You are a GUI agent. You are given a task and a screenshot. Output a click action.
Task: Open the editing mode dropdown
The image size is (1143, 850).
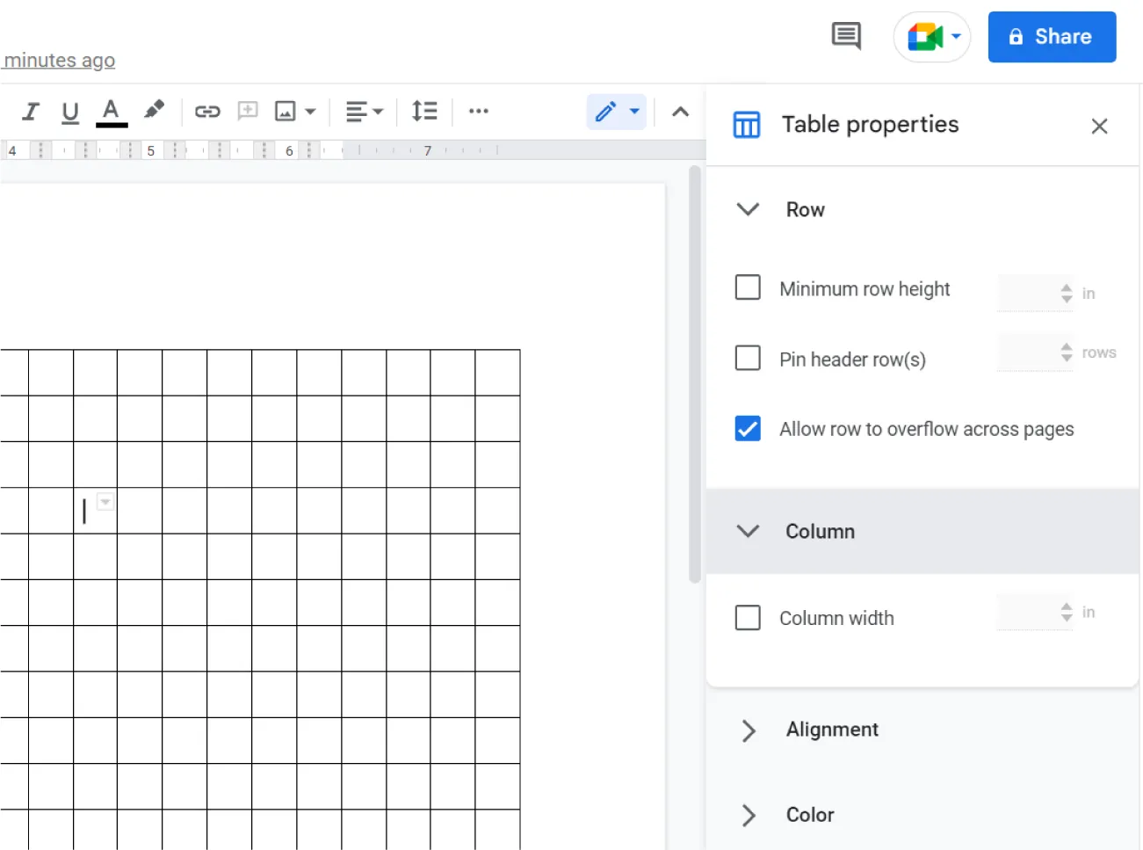pyautogui.click(x=635, y=112)
